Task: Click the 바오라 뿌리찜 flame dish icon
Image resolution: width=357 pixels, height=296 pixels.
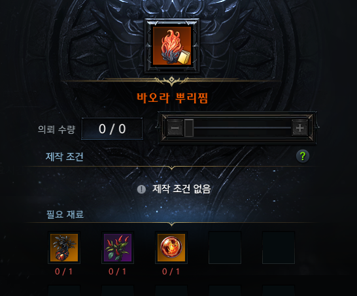Action: 172,46
